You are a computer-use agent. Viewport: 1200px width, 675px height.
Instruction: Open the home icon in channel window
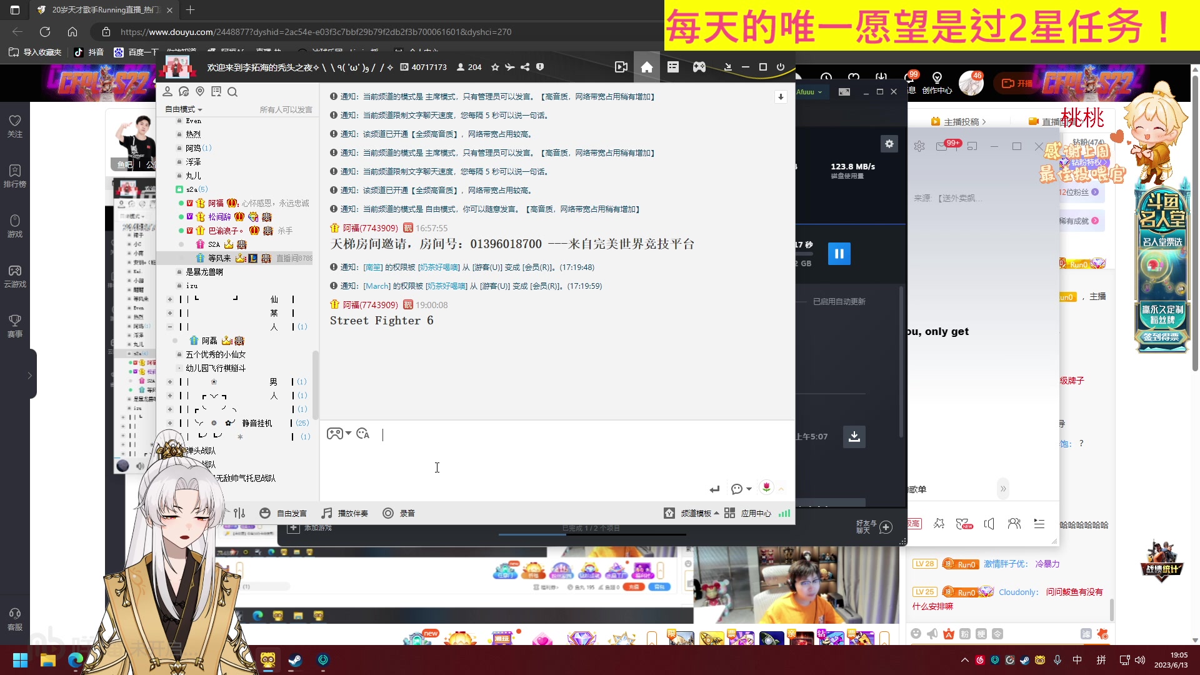(x=647, y=67)
